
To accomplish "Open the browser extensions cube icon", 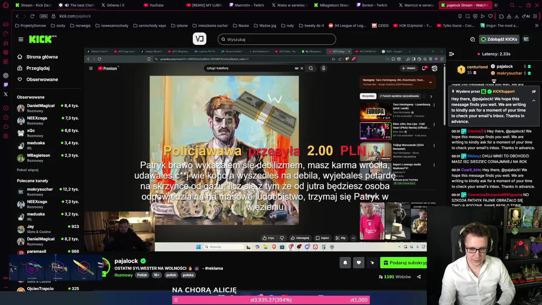I will pyautogui.click(x=501, y=16).
